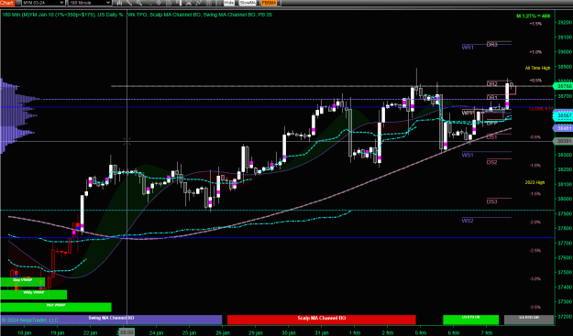The height and width of the screenshot is (336, 573).
Task: Click the Hide toolbar button
Action: pyautogui.click(x=229, y=3)
